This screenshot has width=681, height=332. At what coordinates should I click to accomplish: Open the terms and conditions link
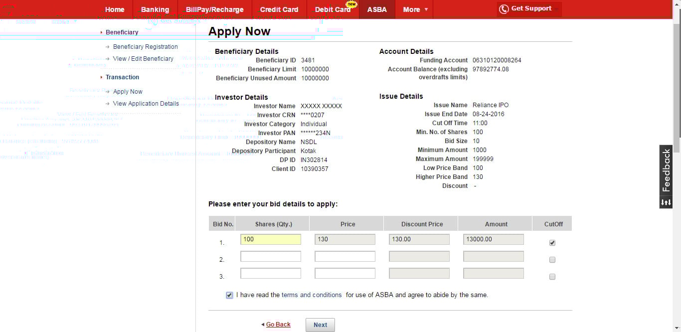[312, 295]
